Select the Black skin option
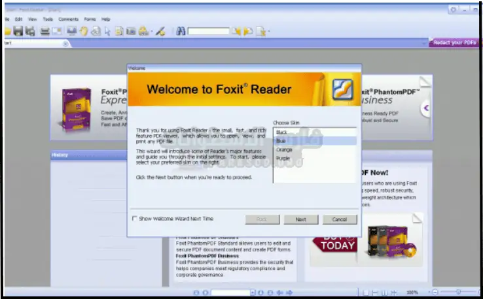 pyautogui.click(x=282, y=132)
